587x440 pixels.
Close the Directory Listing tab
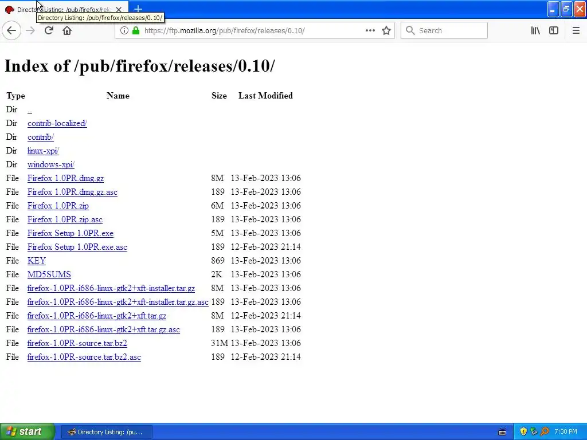[119, 10]
